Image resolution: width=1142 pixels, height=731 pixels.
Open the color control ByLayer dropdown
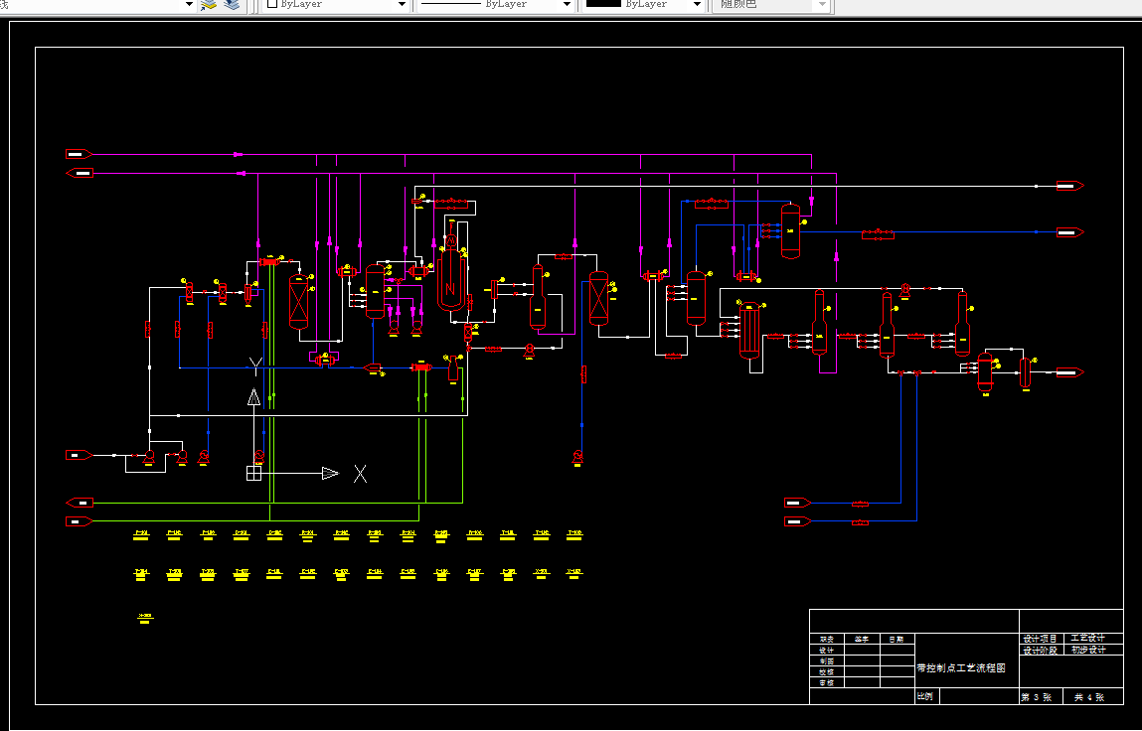(x=402, y=4)
